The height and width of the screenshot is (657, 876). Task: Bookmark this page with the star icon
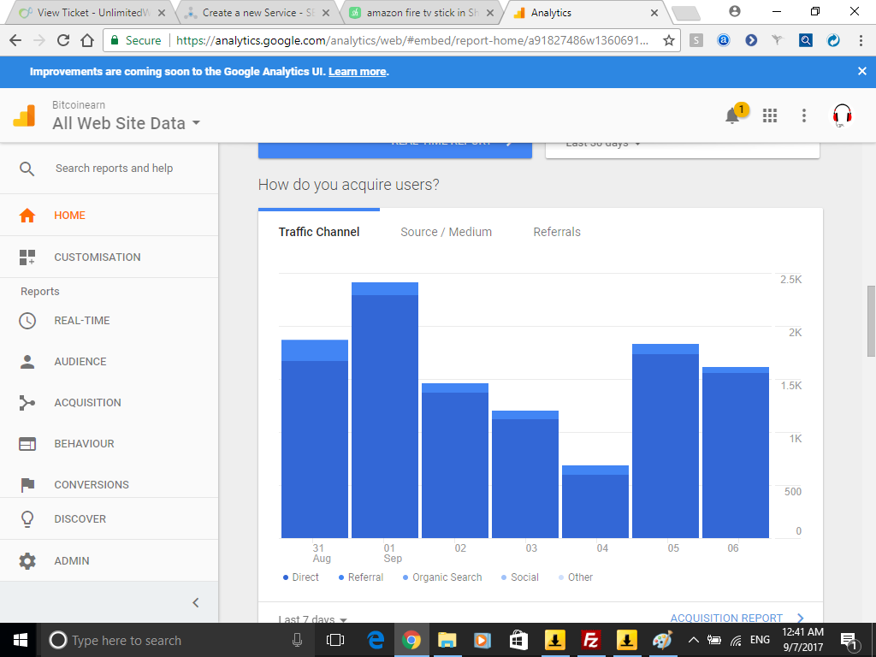point(669,40)
